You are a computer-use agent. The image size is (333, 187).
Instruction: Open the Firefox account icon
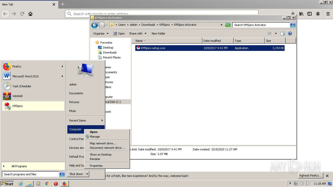coord(318,14)
